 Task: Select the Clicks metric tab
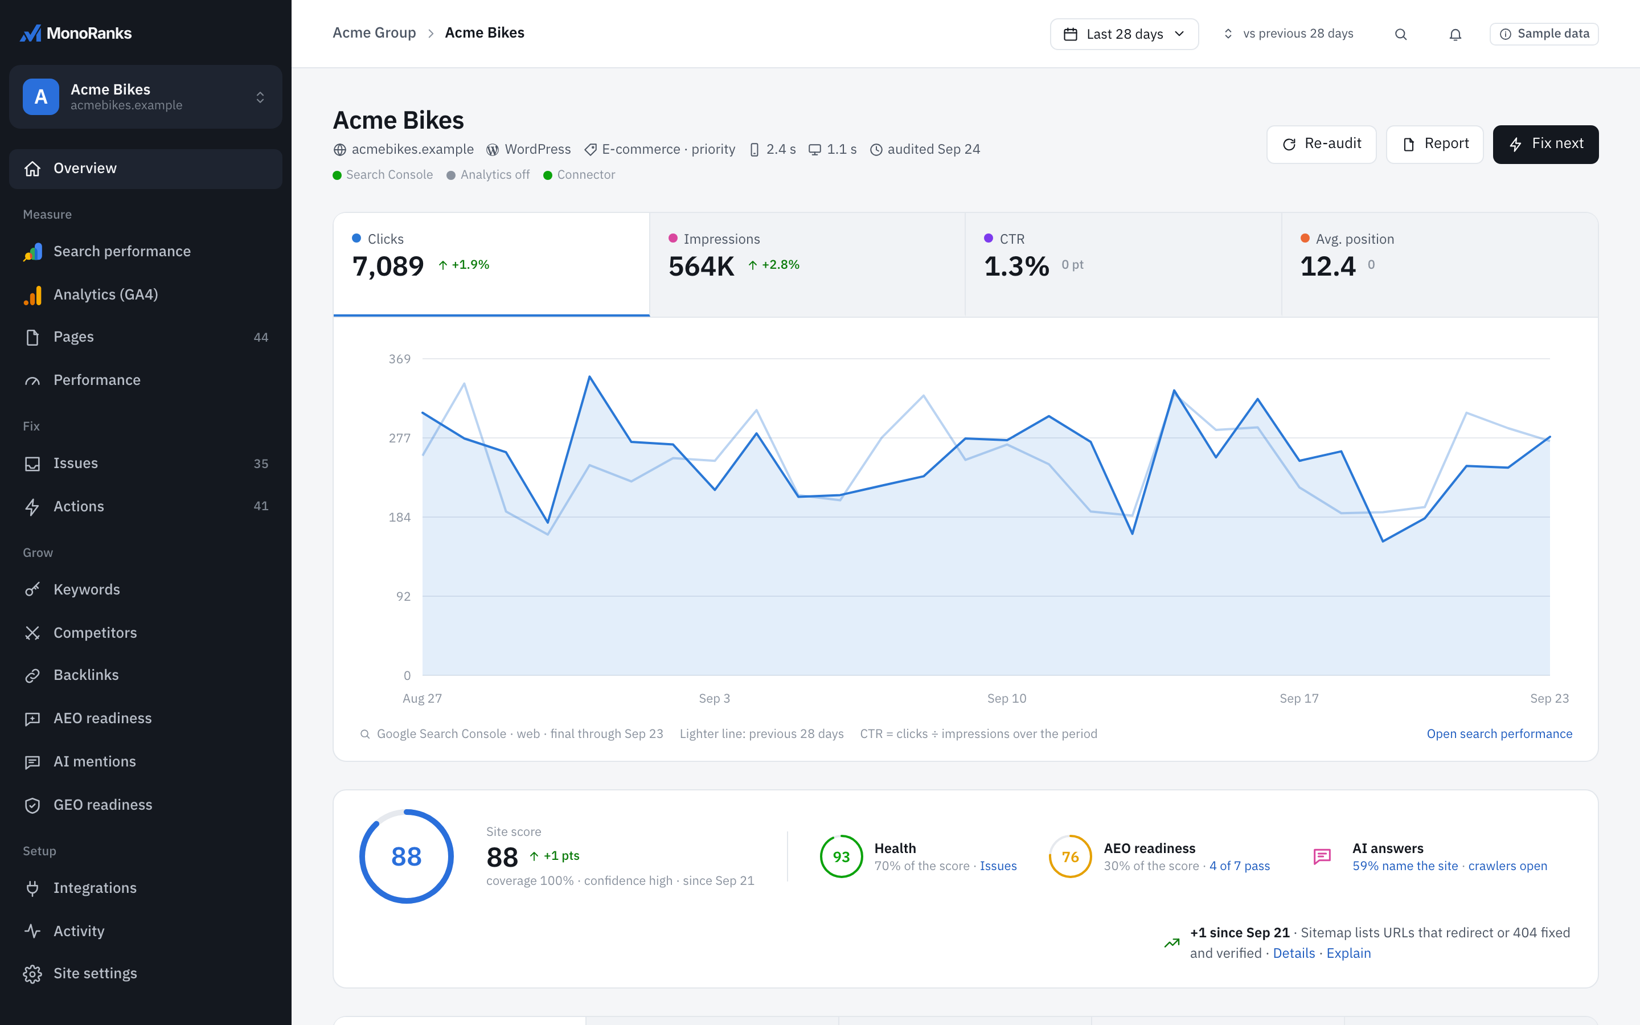491,264
